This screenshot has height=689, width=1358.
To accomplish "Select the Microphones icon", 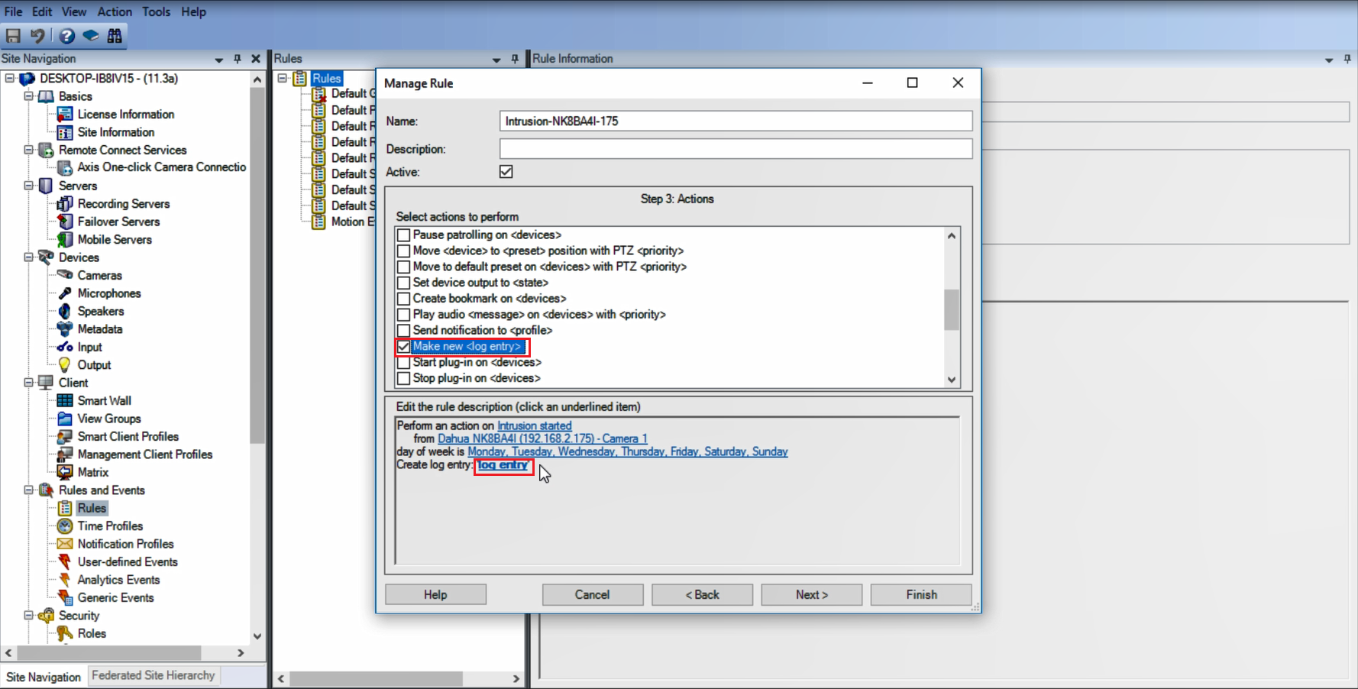I will 65,293.
